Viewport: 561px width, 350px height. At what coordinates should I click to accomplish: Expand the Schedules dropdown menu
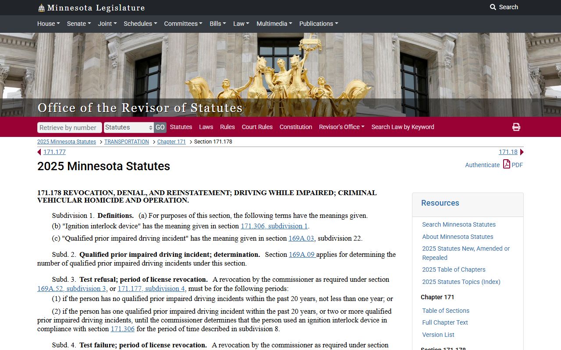pyautogui.click(x=140, y=24)
